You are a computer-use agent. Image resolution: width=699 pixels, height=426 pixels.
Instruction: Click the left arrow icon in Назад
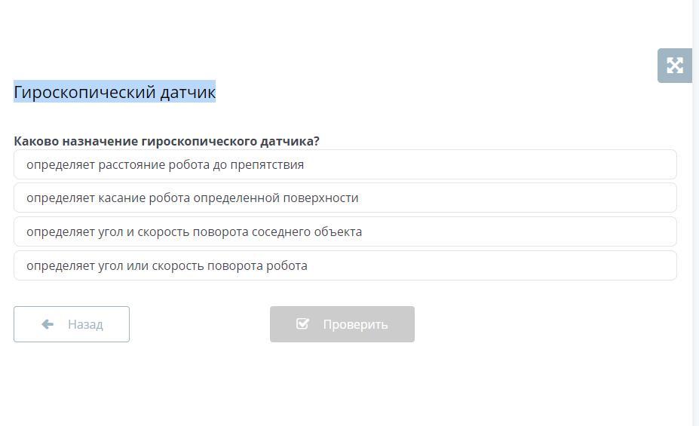[48, 324]
